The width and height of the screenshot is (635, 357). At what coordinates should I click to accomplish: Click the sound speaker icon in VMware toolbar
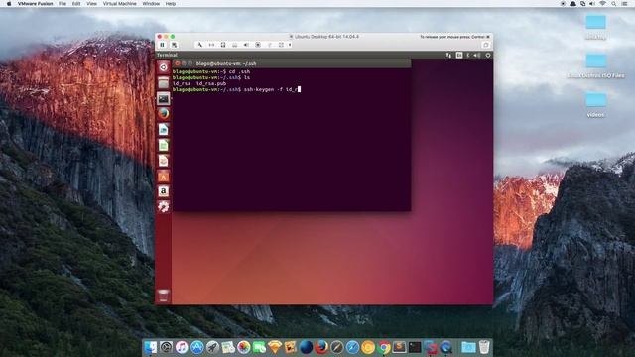[246, 45]
